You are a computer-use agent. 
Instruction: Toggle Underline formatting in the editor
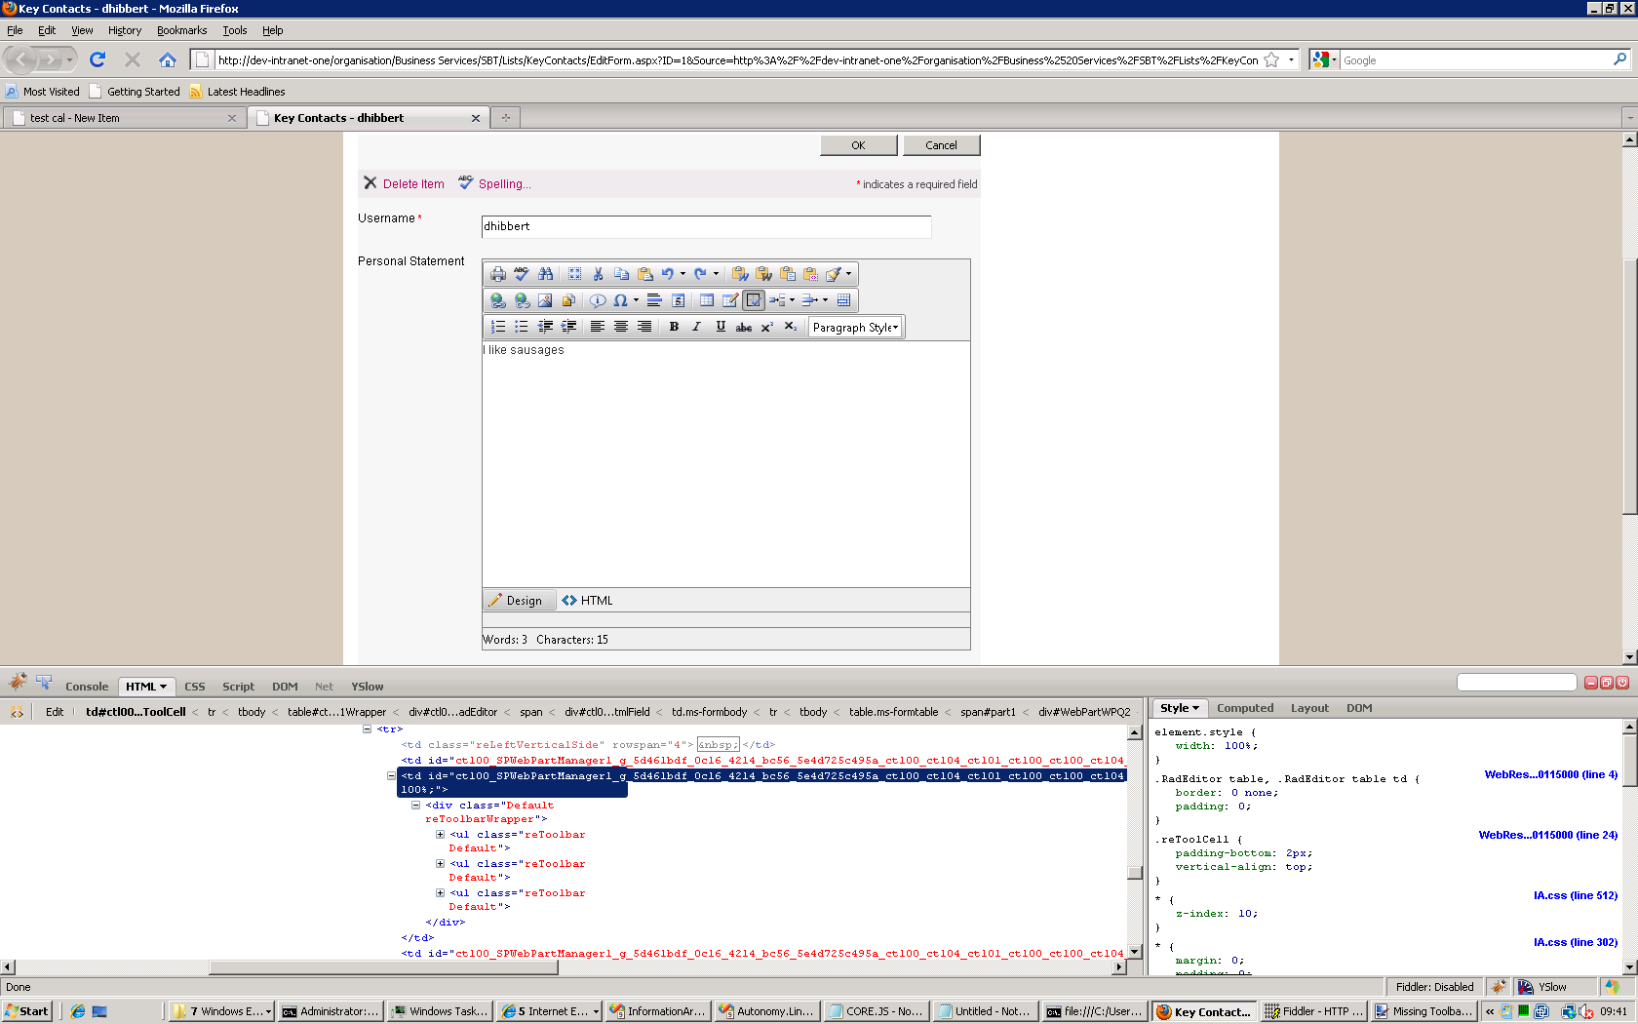point(721,327)
